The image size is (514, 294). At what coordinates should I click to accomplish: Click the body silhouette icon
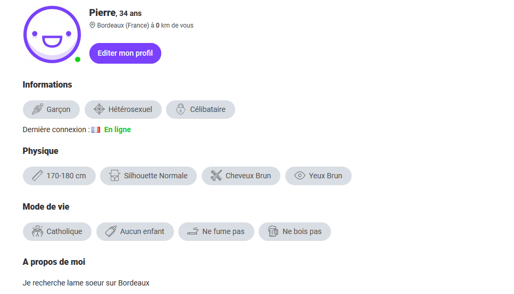[114, 176]
